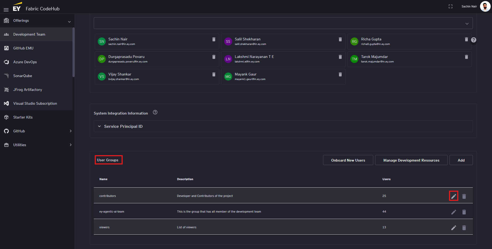The height and width of the screenshot is (249, 492).
Task: Expand the Utilities sidebar submenu
Action: point(70,145)
